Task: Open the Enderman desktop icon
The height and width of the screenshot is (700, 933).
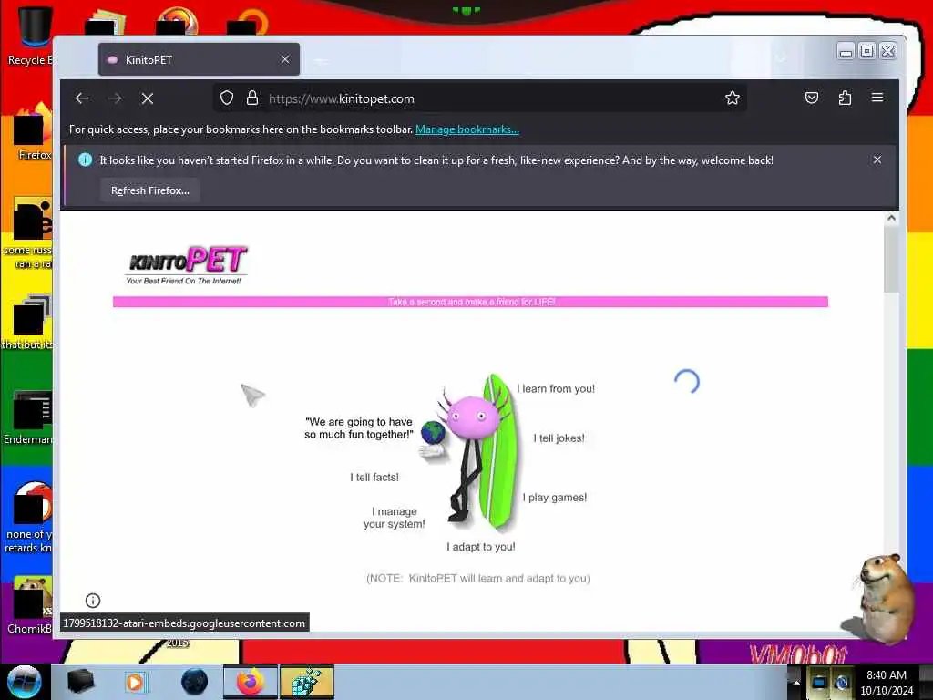Action: 28,417
